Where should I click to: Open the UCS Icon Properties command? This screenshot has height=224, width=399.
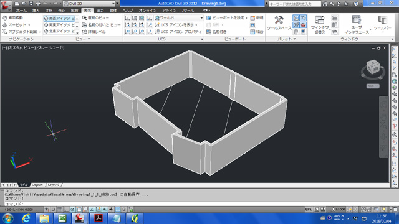click(x=178, y=32)
